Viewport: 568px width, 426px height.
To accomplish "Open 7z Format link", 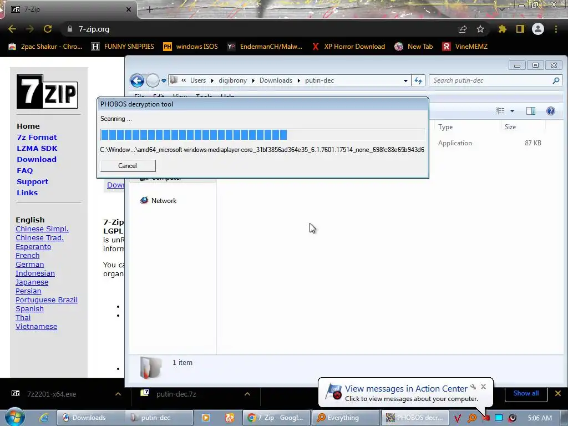I will (x=37, y=138).
